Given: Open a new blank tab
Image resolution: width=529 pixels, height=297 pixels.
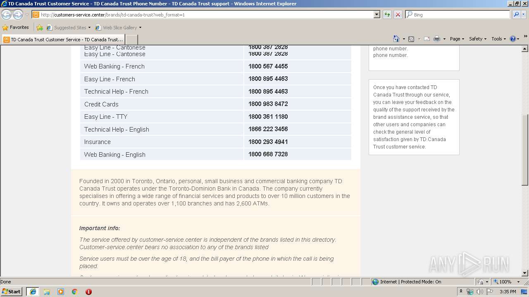Looking at the screenshot, I should tap(131, 40).
